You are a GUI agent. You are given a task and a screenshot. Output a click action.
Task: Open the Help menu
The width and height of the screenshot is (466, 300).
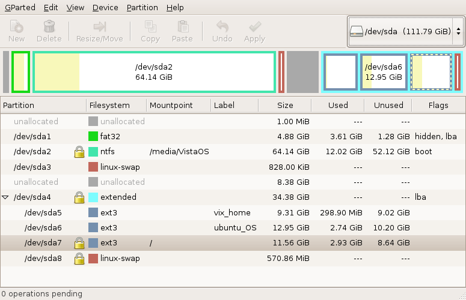175,7
